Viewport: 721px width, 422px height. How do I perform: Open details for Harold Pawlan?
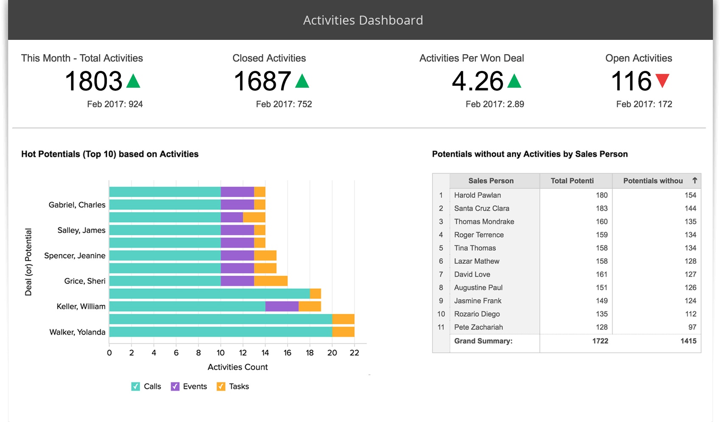(x=477, y=195)
